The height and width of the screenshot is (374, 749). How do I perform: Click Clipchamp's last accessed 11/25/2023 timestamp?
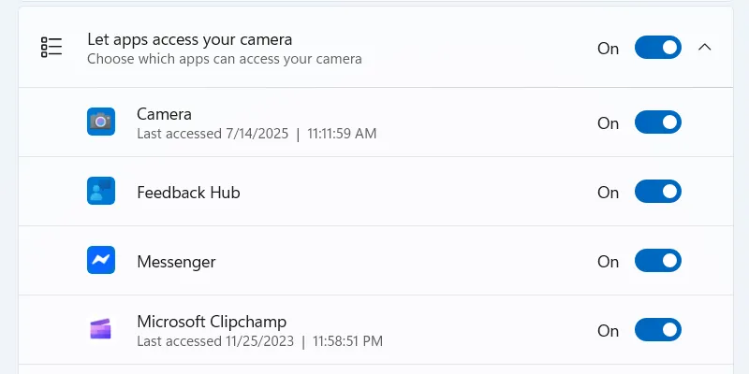coord(259,341)
